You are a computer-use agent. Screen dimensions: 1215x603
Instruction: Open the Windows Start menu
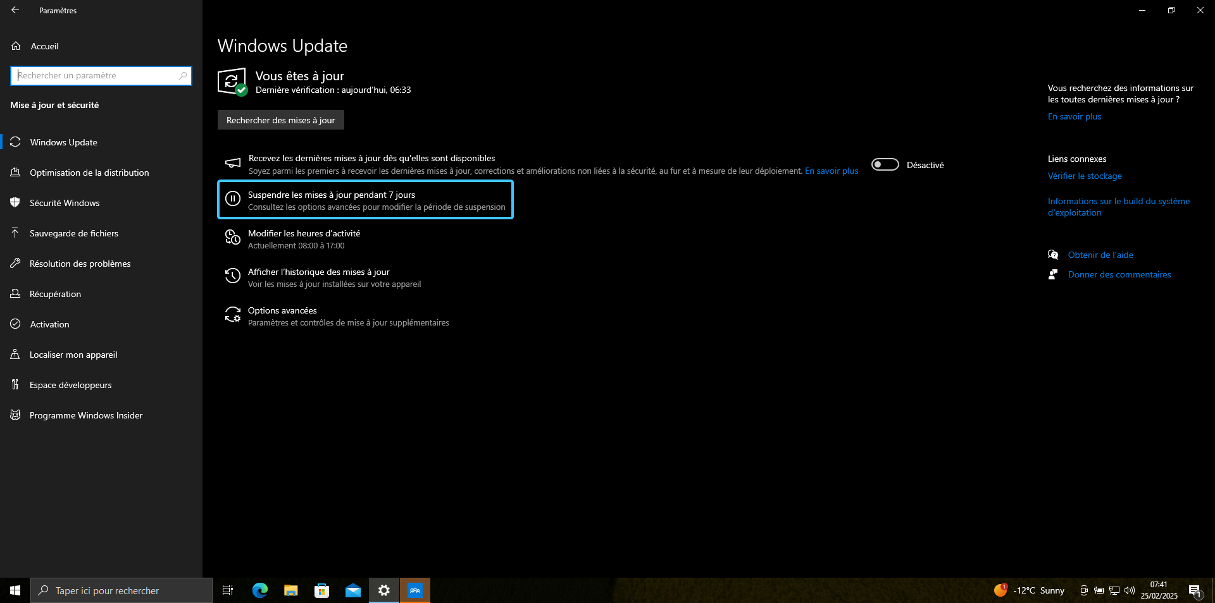(x=15, y=590)
